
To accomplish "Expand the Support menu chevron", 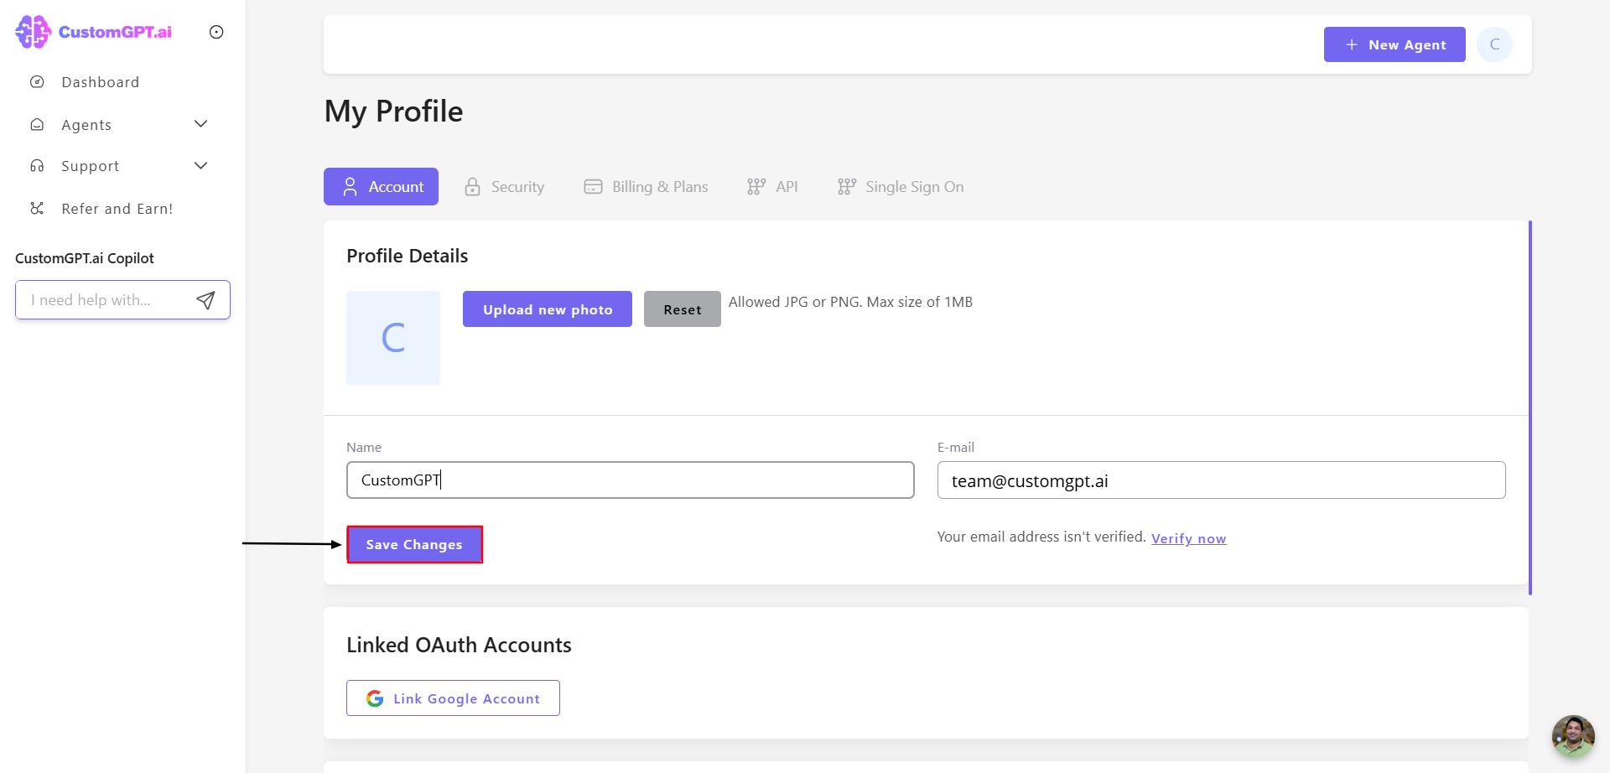I will 201,166.
